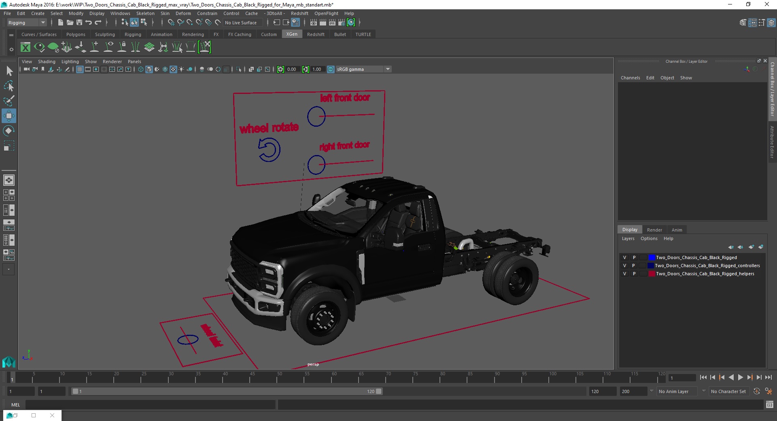Click XGen green layered patches icon

(x=149, y=47)
